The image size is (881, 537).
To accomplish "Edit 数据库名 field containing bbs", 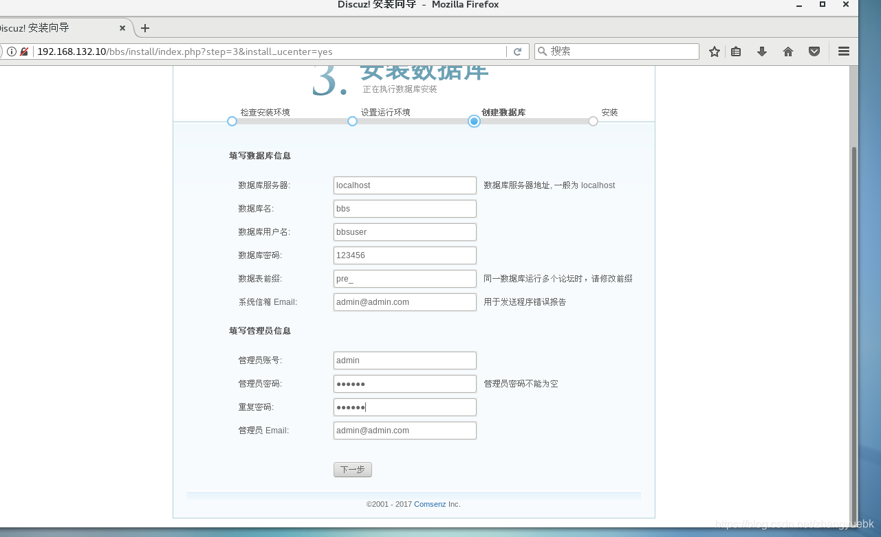I will [405, 209].
